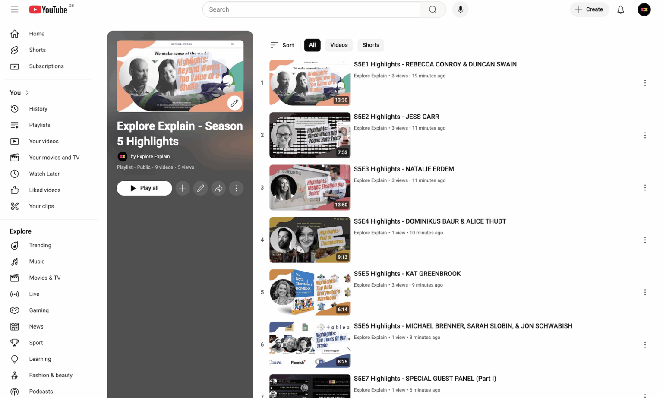Add playlist videos with plus icon
The image size is (663, 398).
182,188
